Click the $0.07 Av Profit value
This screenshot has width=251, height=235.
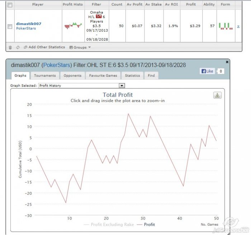(x=137, y=26)
